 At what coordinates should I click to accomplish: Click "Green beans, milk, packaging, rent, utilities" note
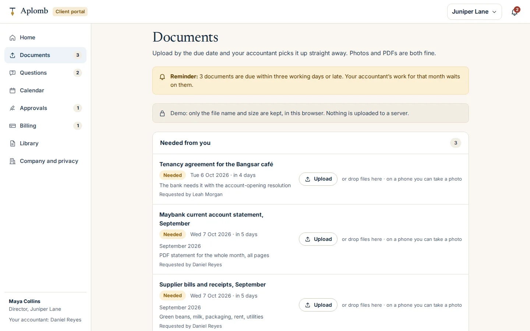point(211,317)
